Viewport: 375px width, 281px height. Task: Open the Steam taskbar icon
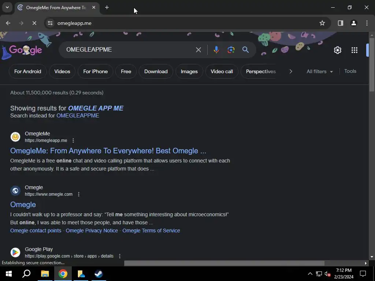click(99, 274)
